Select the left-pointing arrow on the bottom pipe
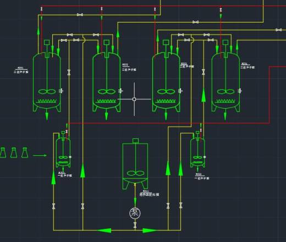The image size is (286, 242). pos(104,230)
